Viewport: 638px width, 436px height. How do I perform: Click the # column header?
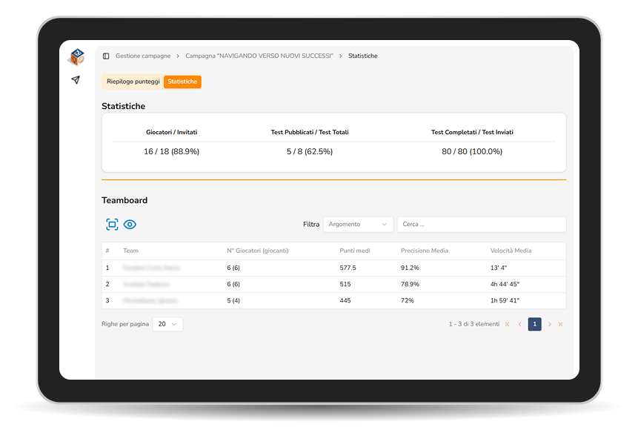tap(107, 251)
